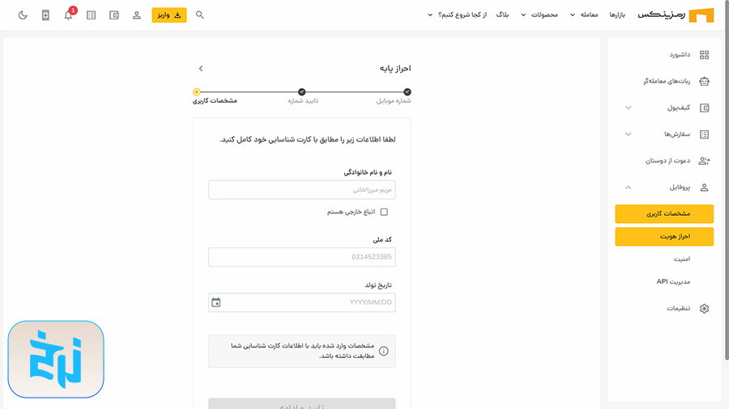Click the search magnifier icon
729x409 pixels.
200,15
